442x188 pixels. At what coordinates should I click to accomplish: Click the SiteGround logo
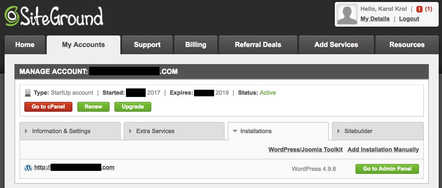click(x=54, y=16)
